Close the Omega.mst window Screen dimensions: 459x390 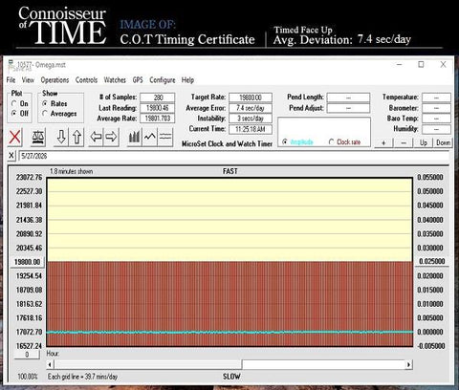coord(443,65)
